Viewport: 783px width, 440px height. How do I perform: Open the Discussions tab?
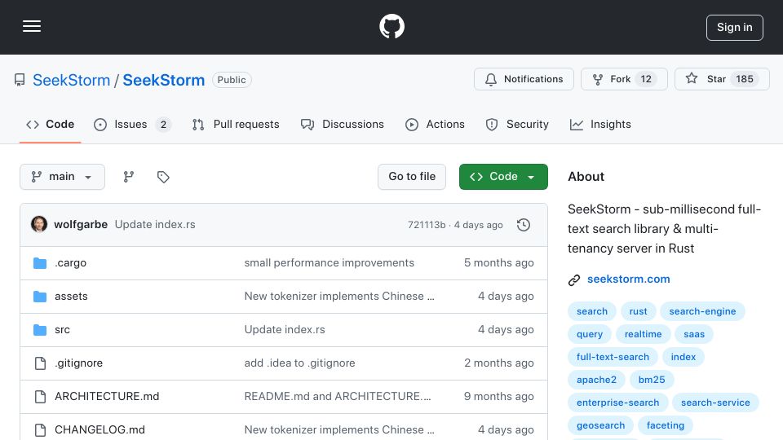343,124
